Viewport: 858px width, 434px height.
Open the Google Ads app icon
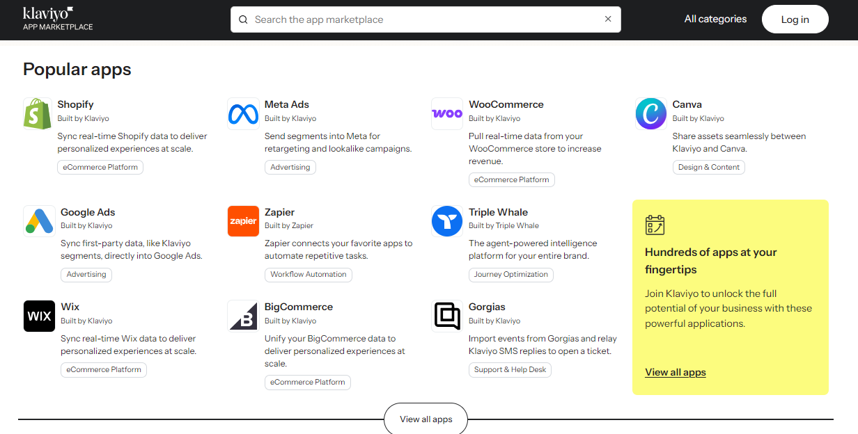click(x=39, y=221)
